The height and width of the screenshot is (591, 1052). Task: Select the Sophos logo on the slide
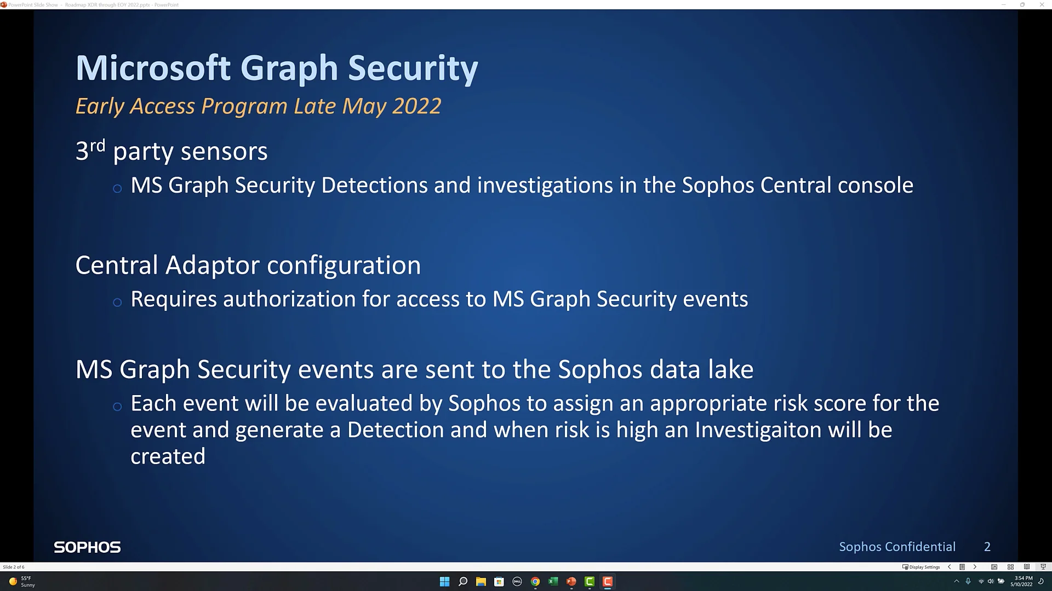[87, 546]
